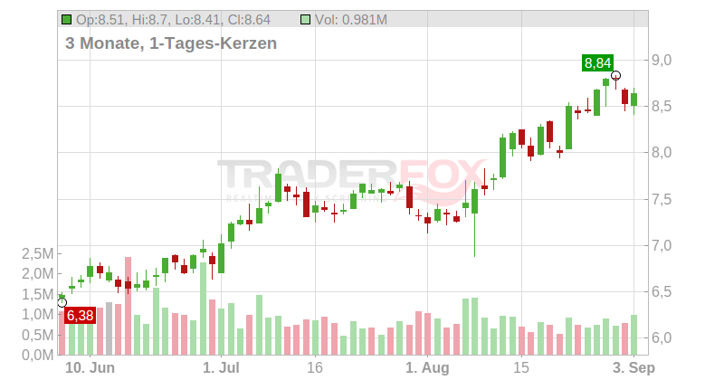This screenshot has width=724, height=380.
Task: Click the 7,5 price axis label
Action: [x=662, y=200]
